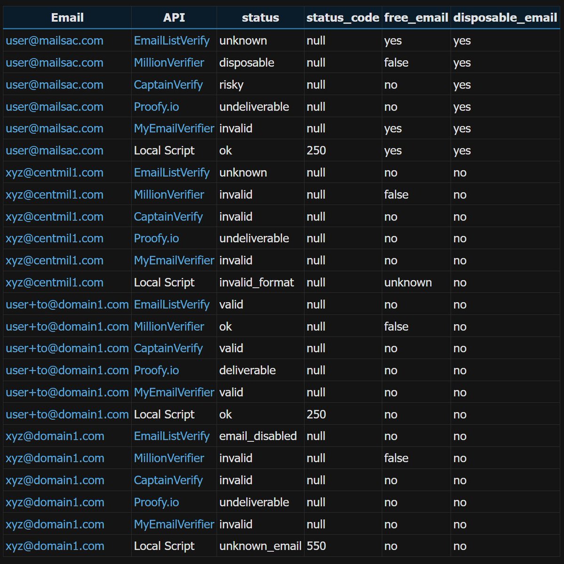This screenshot has height=564, width=564.
Task: Open user@mailsac.com link in Proofy.io row
Action: pos(55,107)
